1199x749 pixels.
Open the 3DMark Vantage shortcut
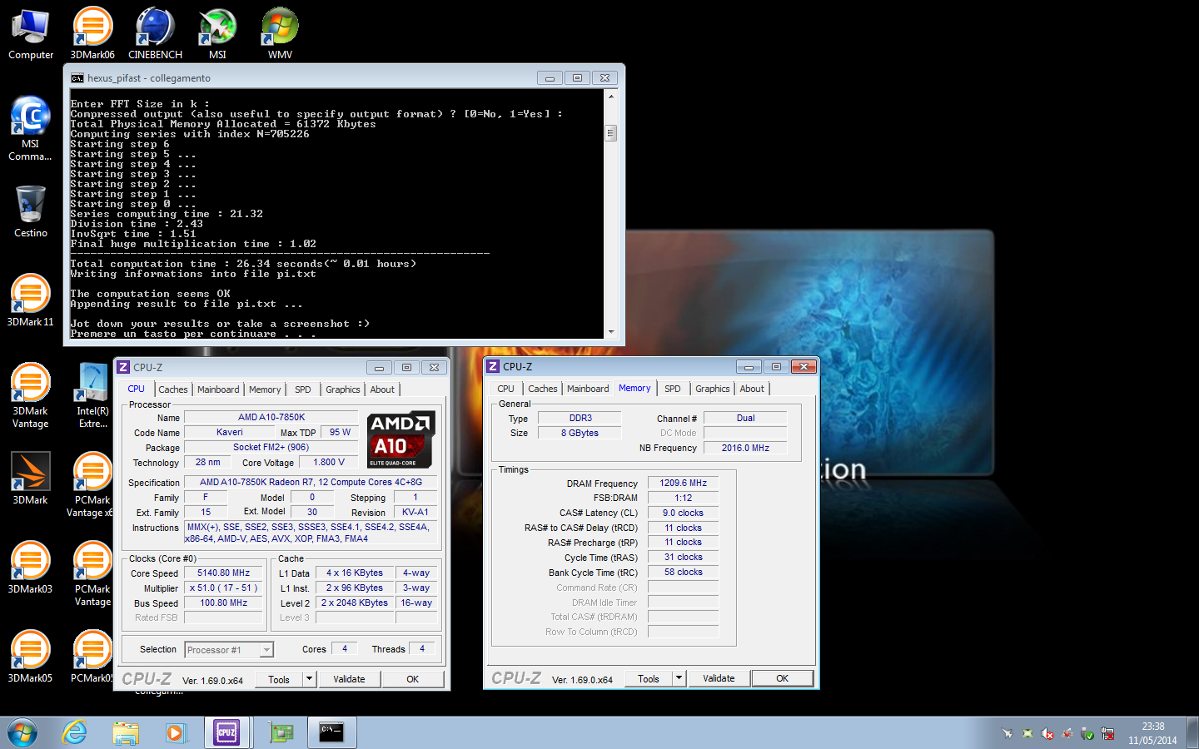(x=31, y=395)
